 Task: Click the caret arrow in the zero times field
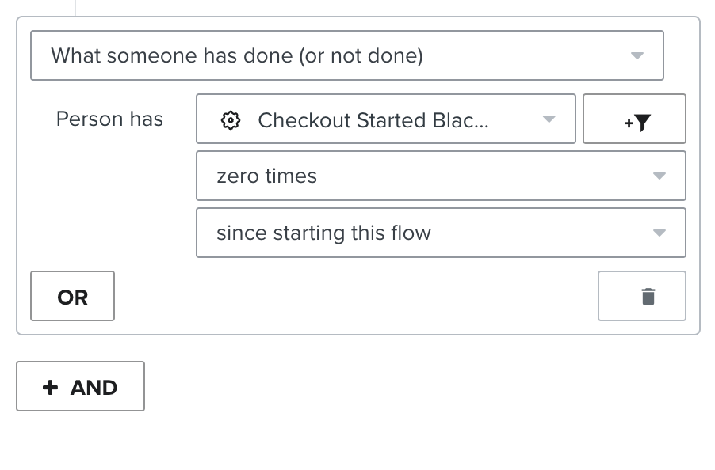pos(659,176)
